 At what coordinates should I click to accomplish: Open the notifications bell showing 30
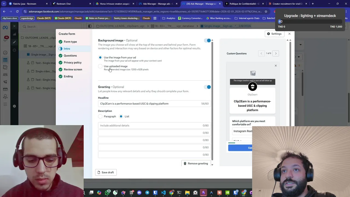pos(5,39)
